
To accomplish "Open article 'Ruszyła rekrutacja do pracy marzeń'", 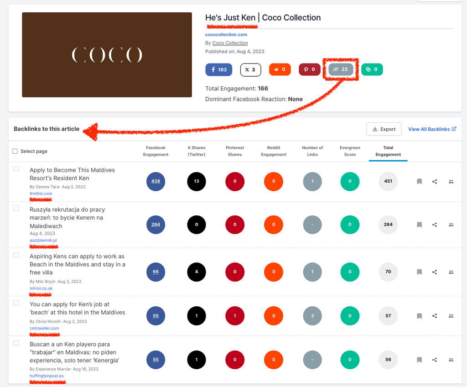I will [67, 218].
